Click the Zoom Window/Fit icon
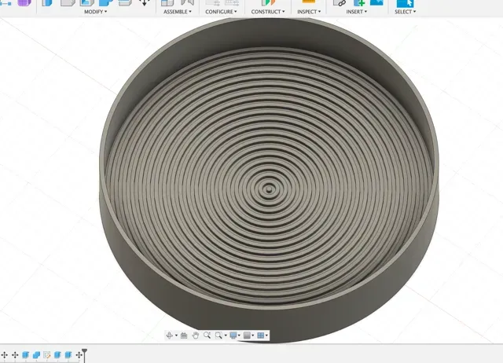Image resolution: width=503 pixels, height=363 pixels. tap(218, 335)
